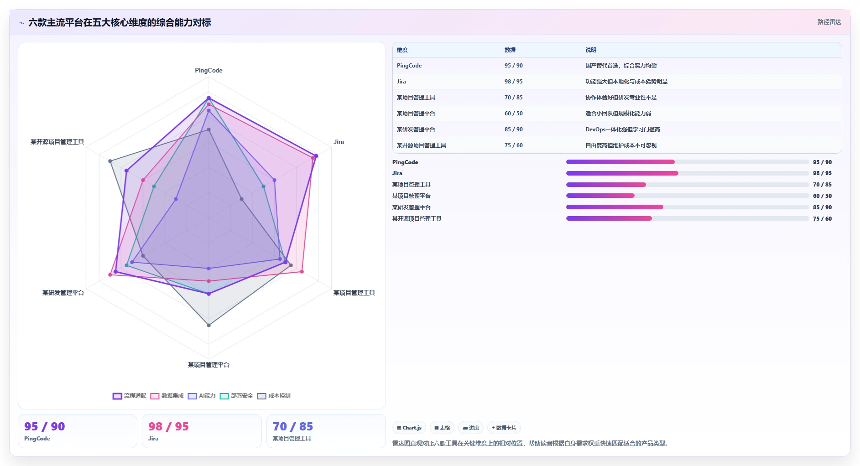The image size is (860, 466).
Task: Click the 说明 column header
Action: pos(591,50)
